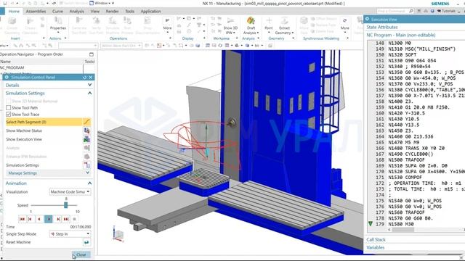The width and height of the screenshot is (465, 261).
Task: Click the Show 3D IPW icon
Action: click(230, 21)
